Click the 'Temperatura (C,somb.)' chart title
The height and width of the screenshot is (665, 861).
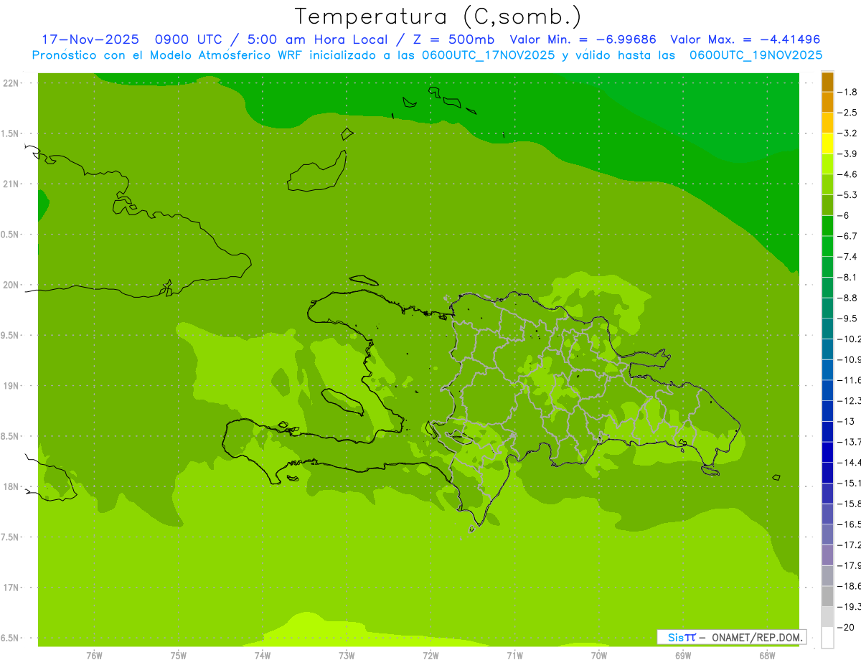click(x=438, y=16)
